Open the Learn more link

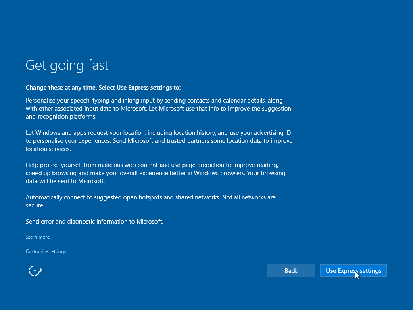click(38, 237)
